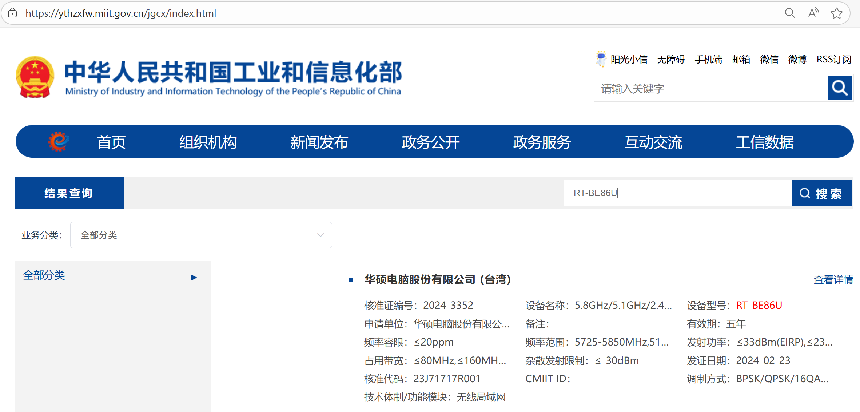
Task: Click the browser zoom magnifier icon
Action: pos(790,13)
